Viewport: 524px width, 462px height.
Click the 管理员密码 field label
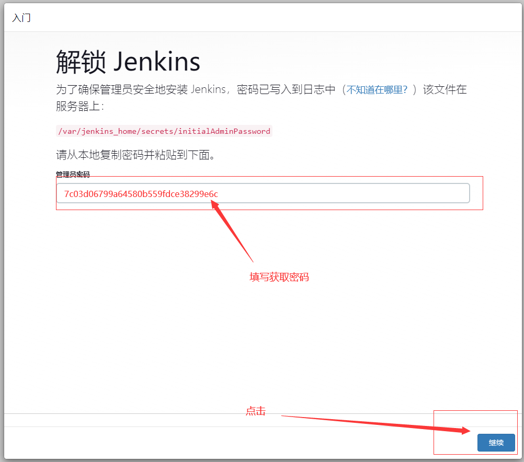click(73, 175)
